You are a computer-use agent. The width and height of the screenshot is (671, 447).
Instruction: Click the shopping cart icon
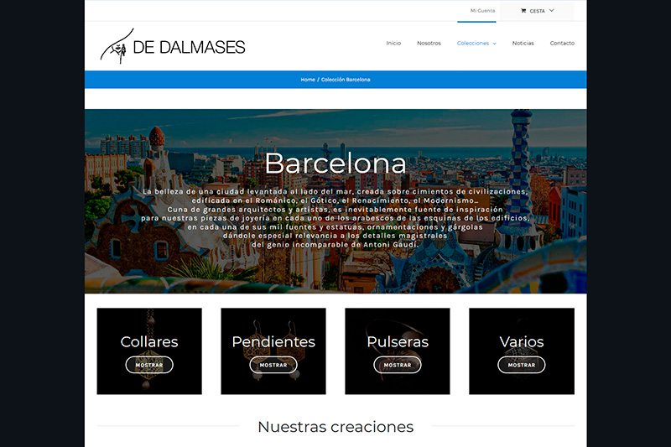click(523, 11)
